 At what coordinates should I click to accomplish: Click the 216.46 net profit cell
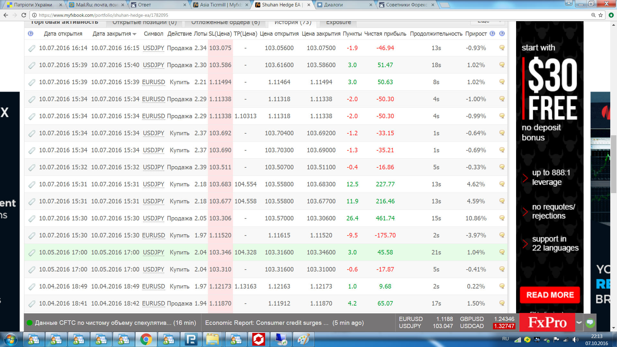coord(385,201)
